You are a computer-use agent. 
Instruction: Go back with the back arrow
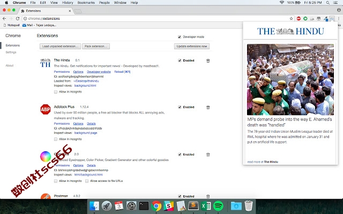(x=4, y=19)
